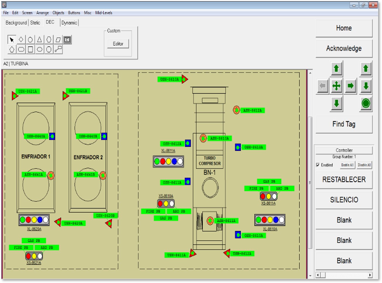Select the arrow pointer tool
This screenshot has width=382, height=283.
click(12, 40)
